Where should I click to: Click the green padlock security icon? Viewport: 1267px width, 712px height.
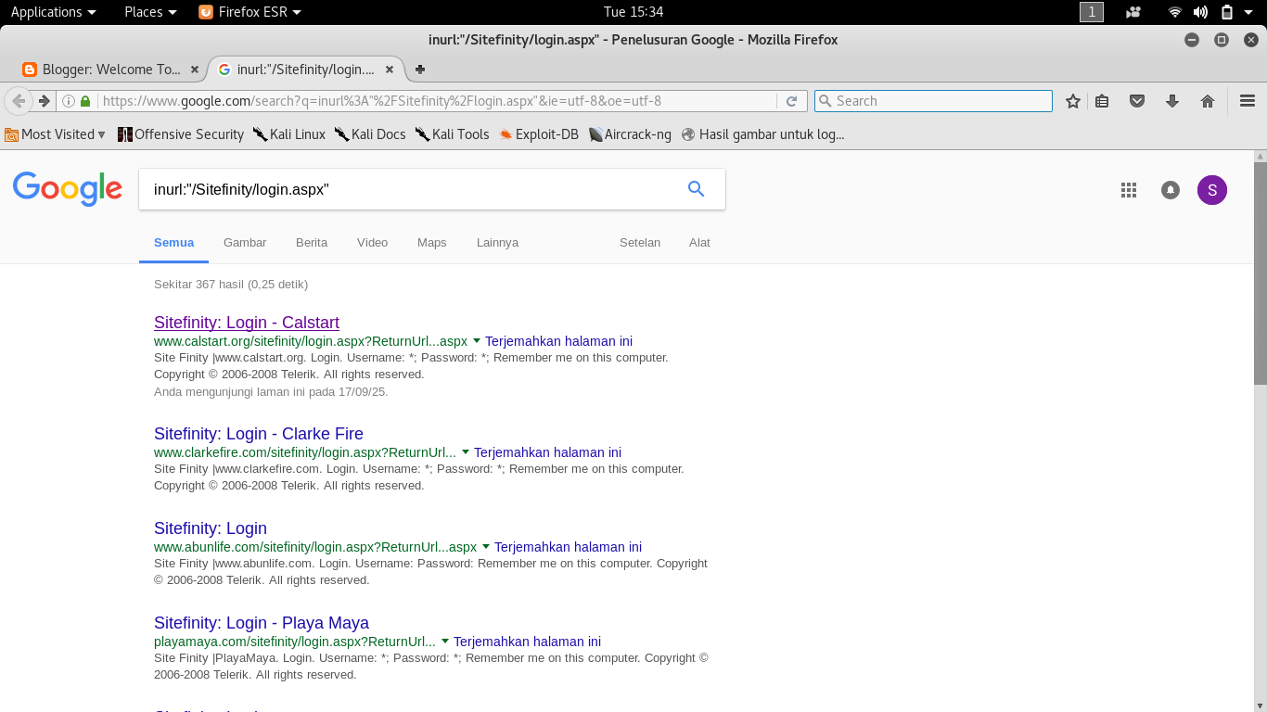(x=85, y=101)
